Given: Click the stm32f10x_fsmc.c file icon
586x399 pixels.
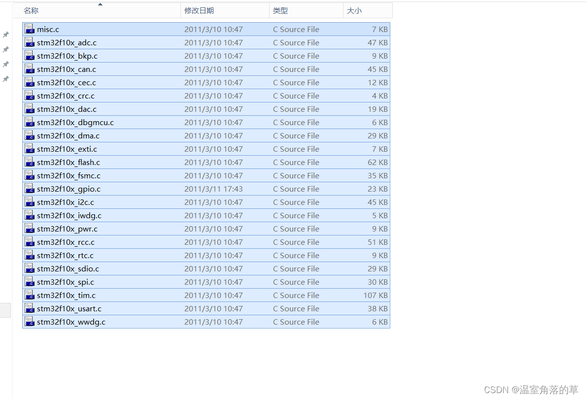Looking at the screenshot, I should pos(30,175).
